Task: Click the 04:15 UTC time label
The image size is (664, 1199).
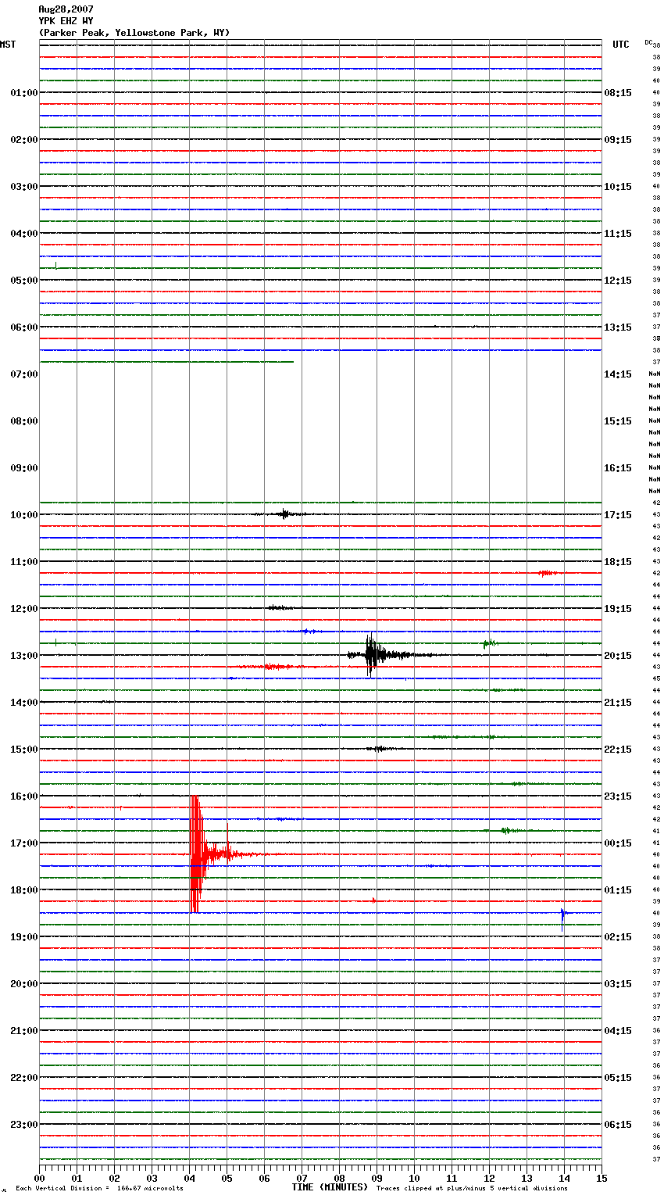Action: (618, 1031)
